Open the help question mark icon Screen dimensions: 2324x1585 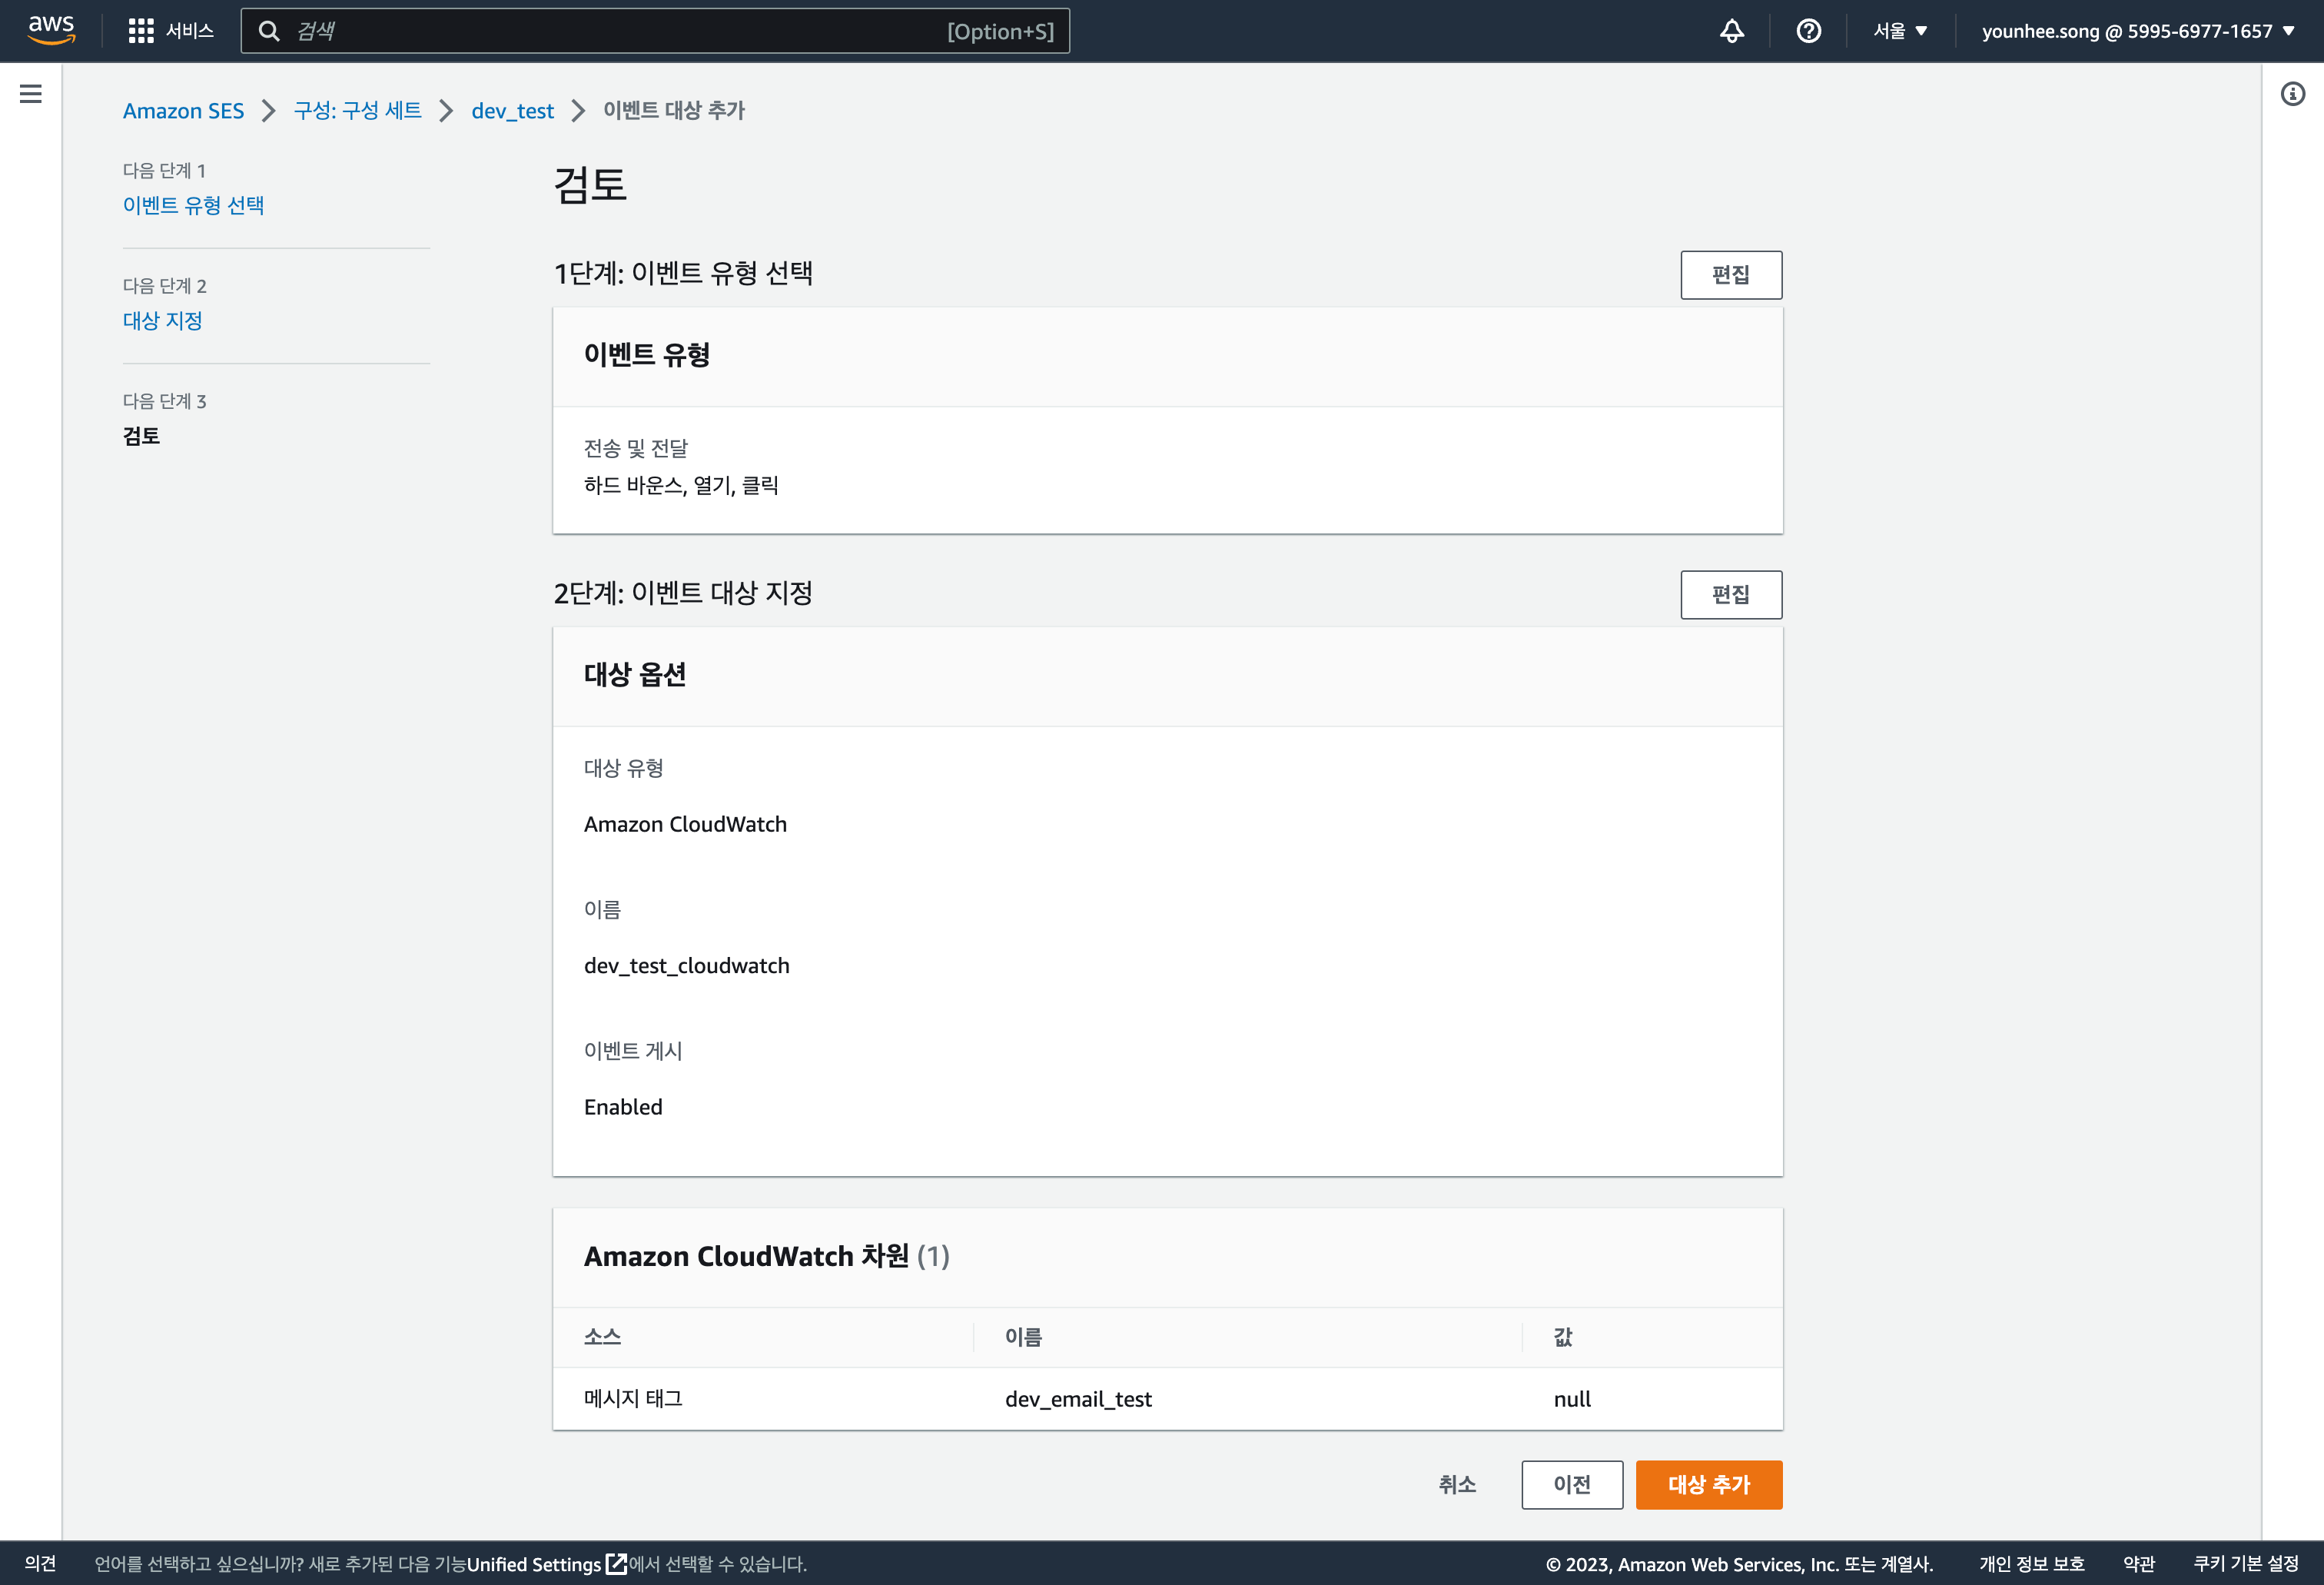tap(1808, 31)
